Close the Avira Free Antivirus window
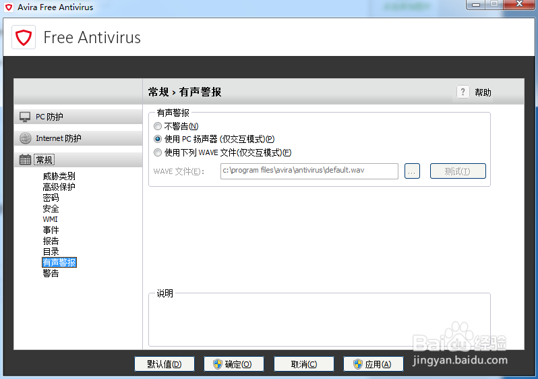This screenshot has height=379, width=538. click(520, 4)
